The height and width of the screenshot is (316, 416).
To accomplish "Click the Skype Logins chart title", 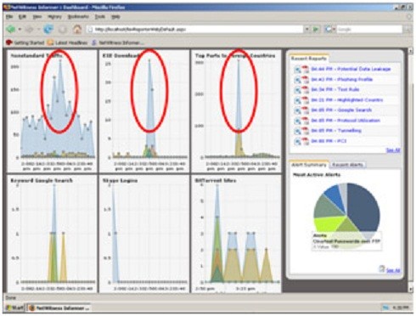I will [x=120, y=181].
